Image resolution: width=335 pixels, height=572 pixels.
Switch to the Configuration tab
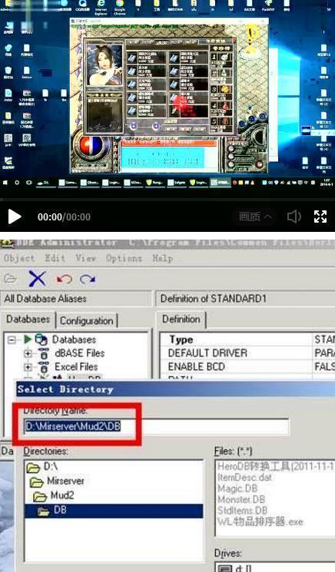pos(87,321)
